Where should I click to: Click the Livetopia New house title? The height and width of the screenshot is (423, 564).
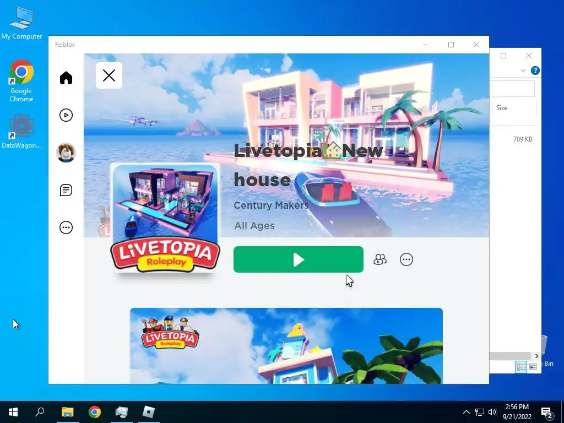[x=308, y=165]
